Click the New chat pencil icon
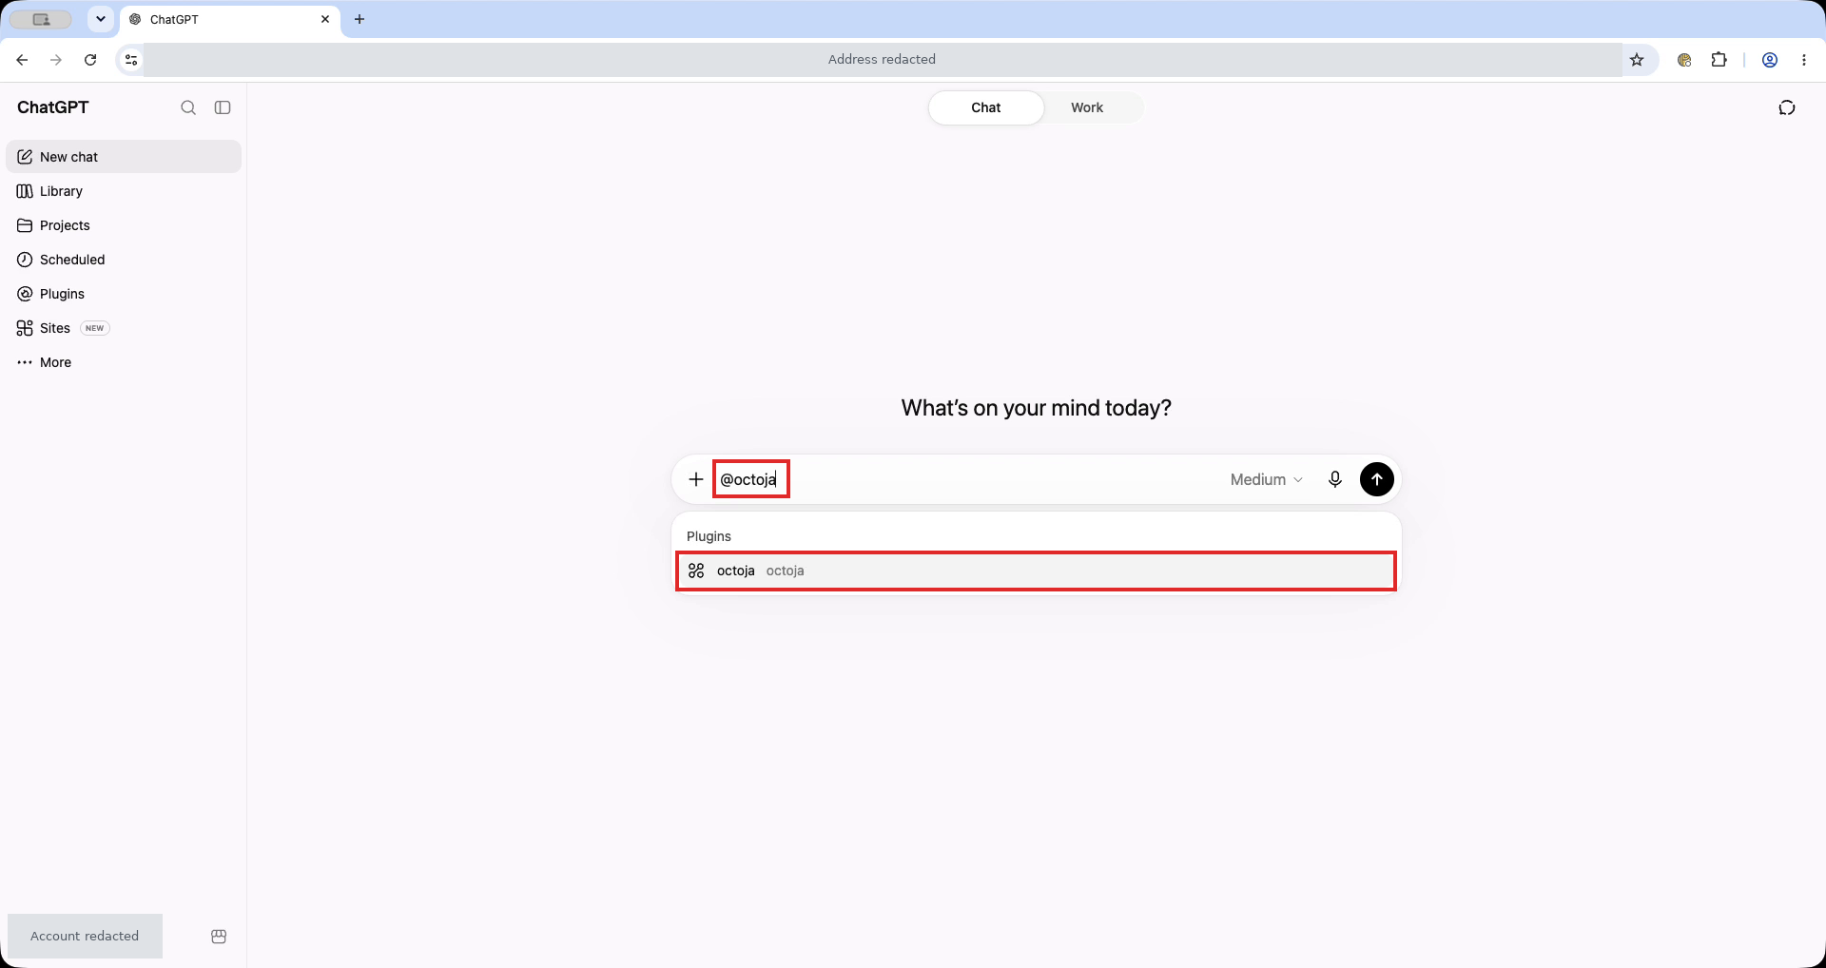 click(x=25, y=157)
